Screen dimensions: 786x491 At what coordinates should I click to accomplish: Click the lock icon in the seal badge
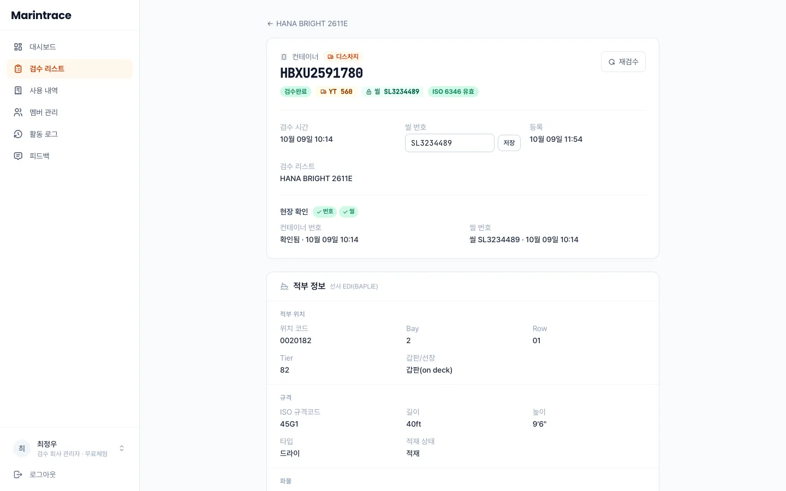(x=369, y=92)
